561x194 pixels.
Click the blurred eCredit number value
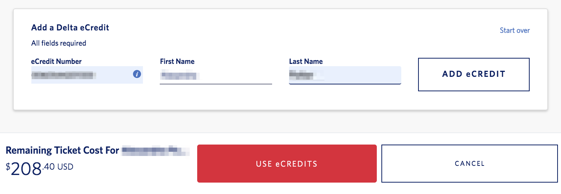point(63,75)
